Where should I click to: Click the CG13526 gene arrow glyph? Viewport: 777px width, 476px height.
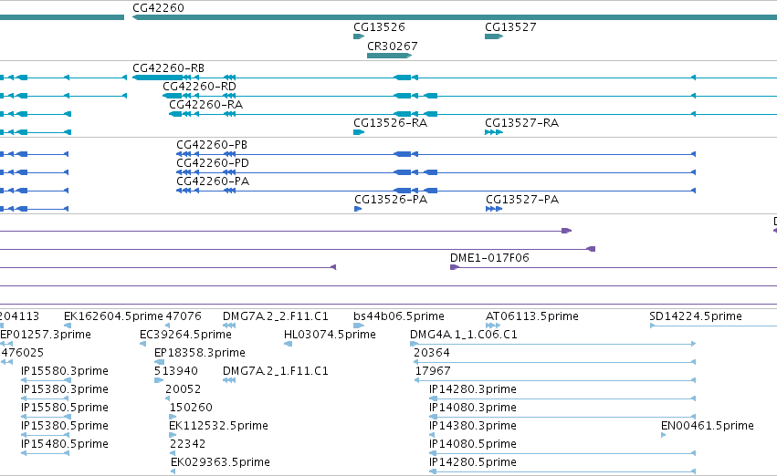click(359, 36)
